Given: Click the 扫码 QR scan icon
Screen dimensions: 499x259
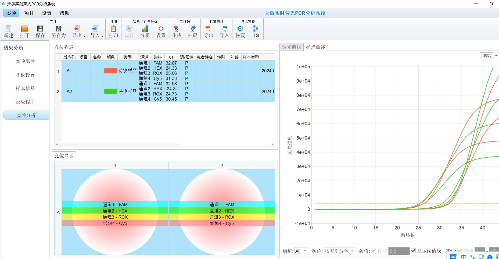Looking at the screenshot, I should click(193, 29).
